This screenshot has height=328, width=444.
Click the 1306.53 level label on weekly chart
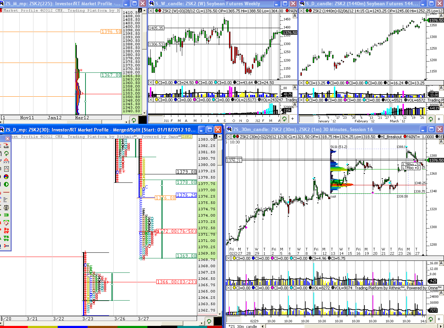(156, 44)
